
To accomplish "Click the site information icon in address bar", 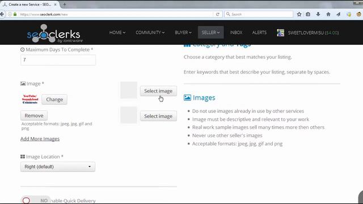I will click(10, 14).
